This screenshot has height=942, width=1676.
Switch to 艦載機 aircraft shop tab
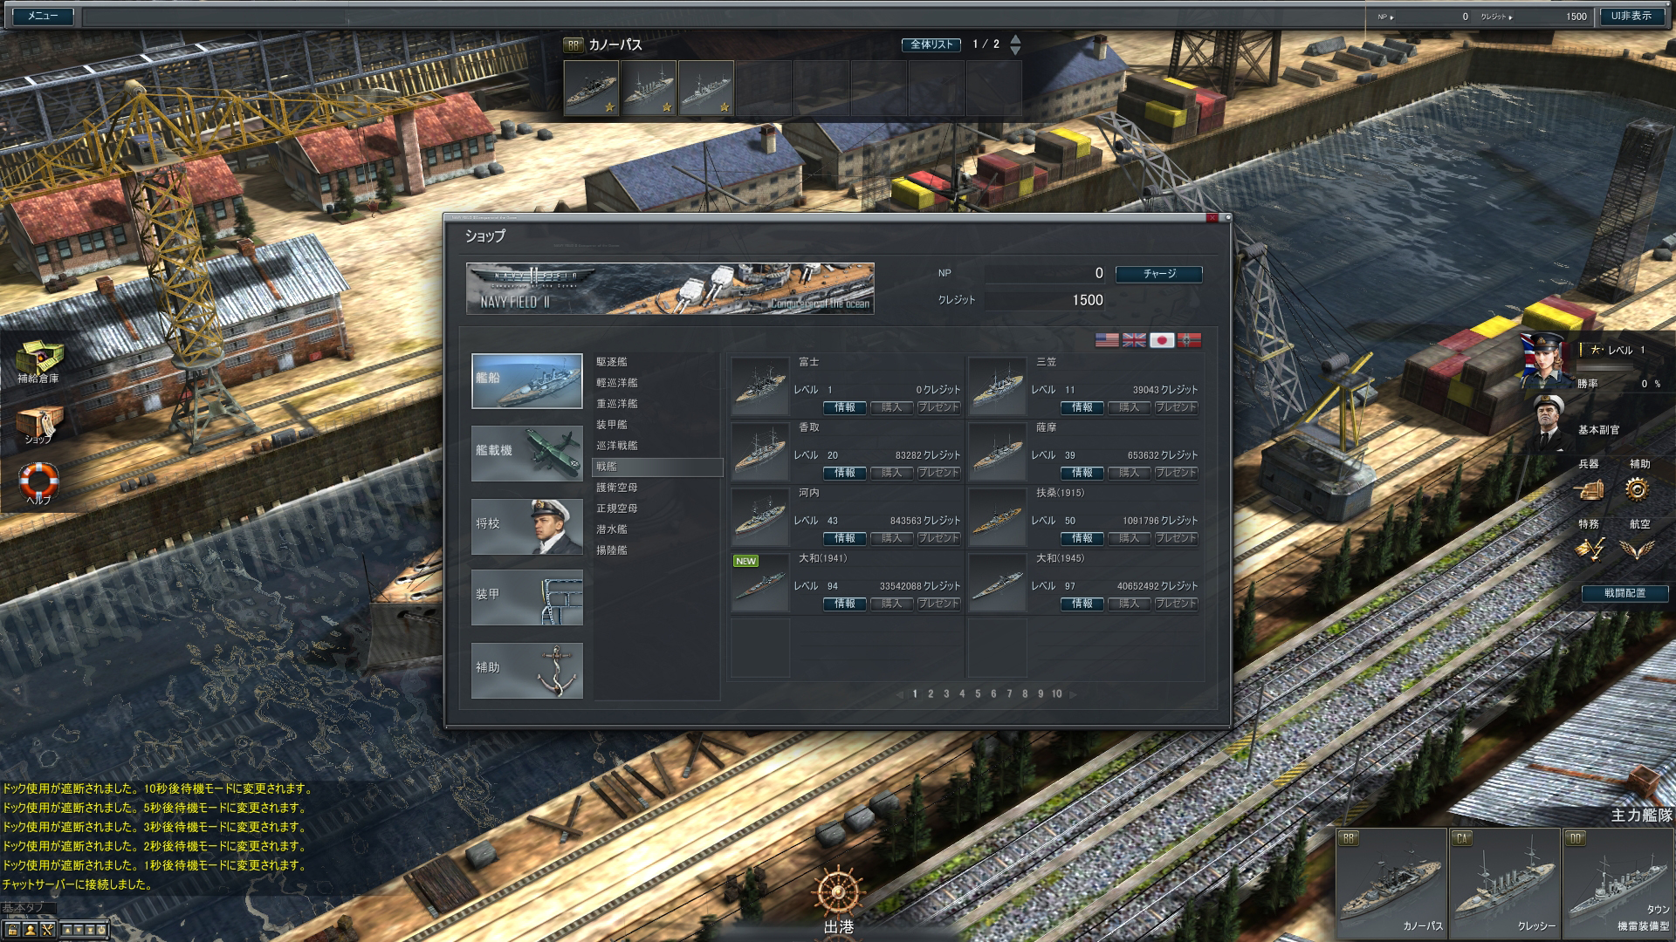[x=526, y=453]
